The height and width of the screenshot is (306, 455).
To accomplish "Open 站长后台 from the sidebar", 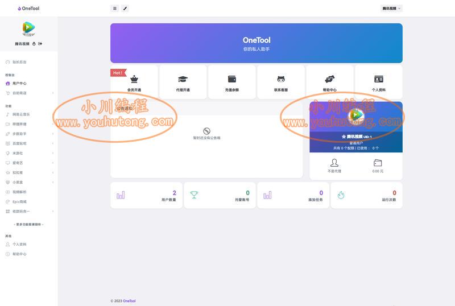I will pyautogui.click(x=29, y=62).
